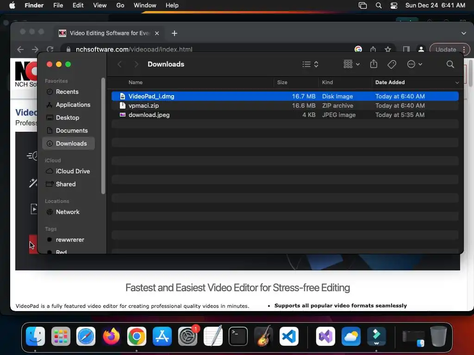The width and height of the screenshot is (474, 355).
Task: Open the App Store from Dock
Action: click(162, 336)
